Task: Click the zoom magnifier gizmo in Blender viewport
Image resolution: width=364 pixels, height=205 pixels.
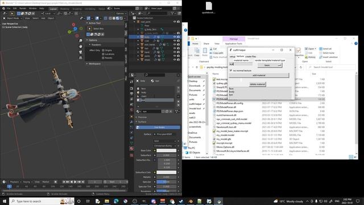Action: pos(81,40)
